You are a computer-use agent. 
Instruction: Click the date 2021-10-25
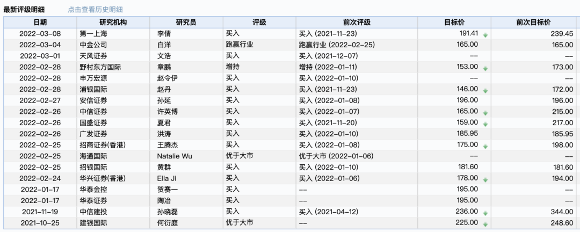coord(40,223)
